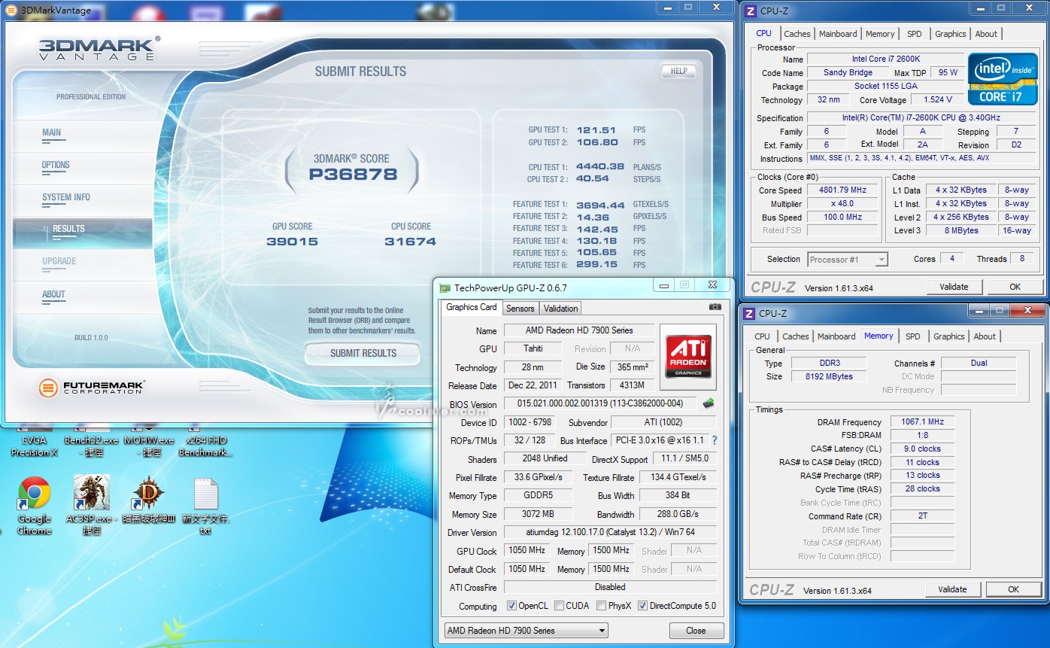Open Mainboard tab in upper CPU-Z window
This screenshot has width=1050, height=648.
pyautogui.click(x=838, y=34)
